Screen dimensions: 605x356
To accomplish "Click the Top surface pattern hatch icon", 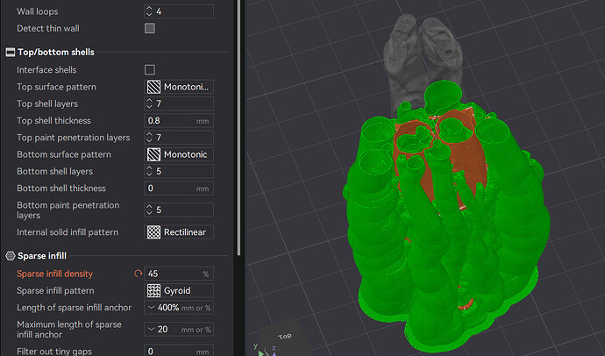I will click(x=153, y=87).
